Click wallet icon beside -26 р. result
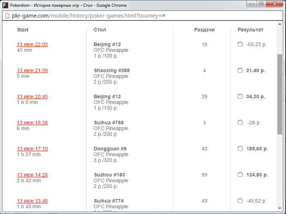 (x=240, y=122)
